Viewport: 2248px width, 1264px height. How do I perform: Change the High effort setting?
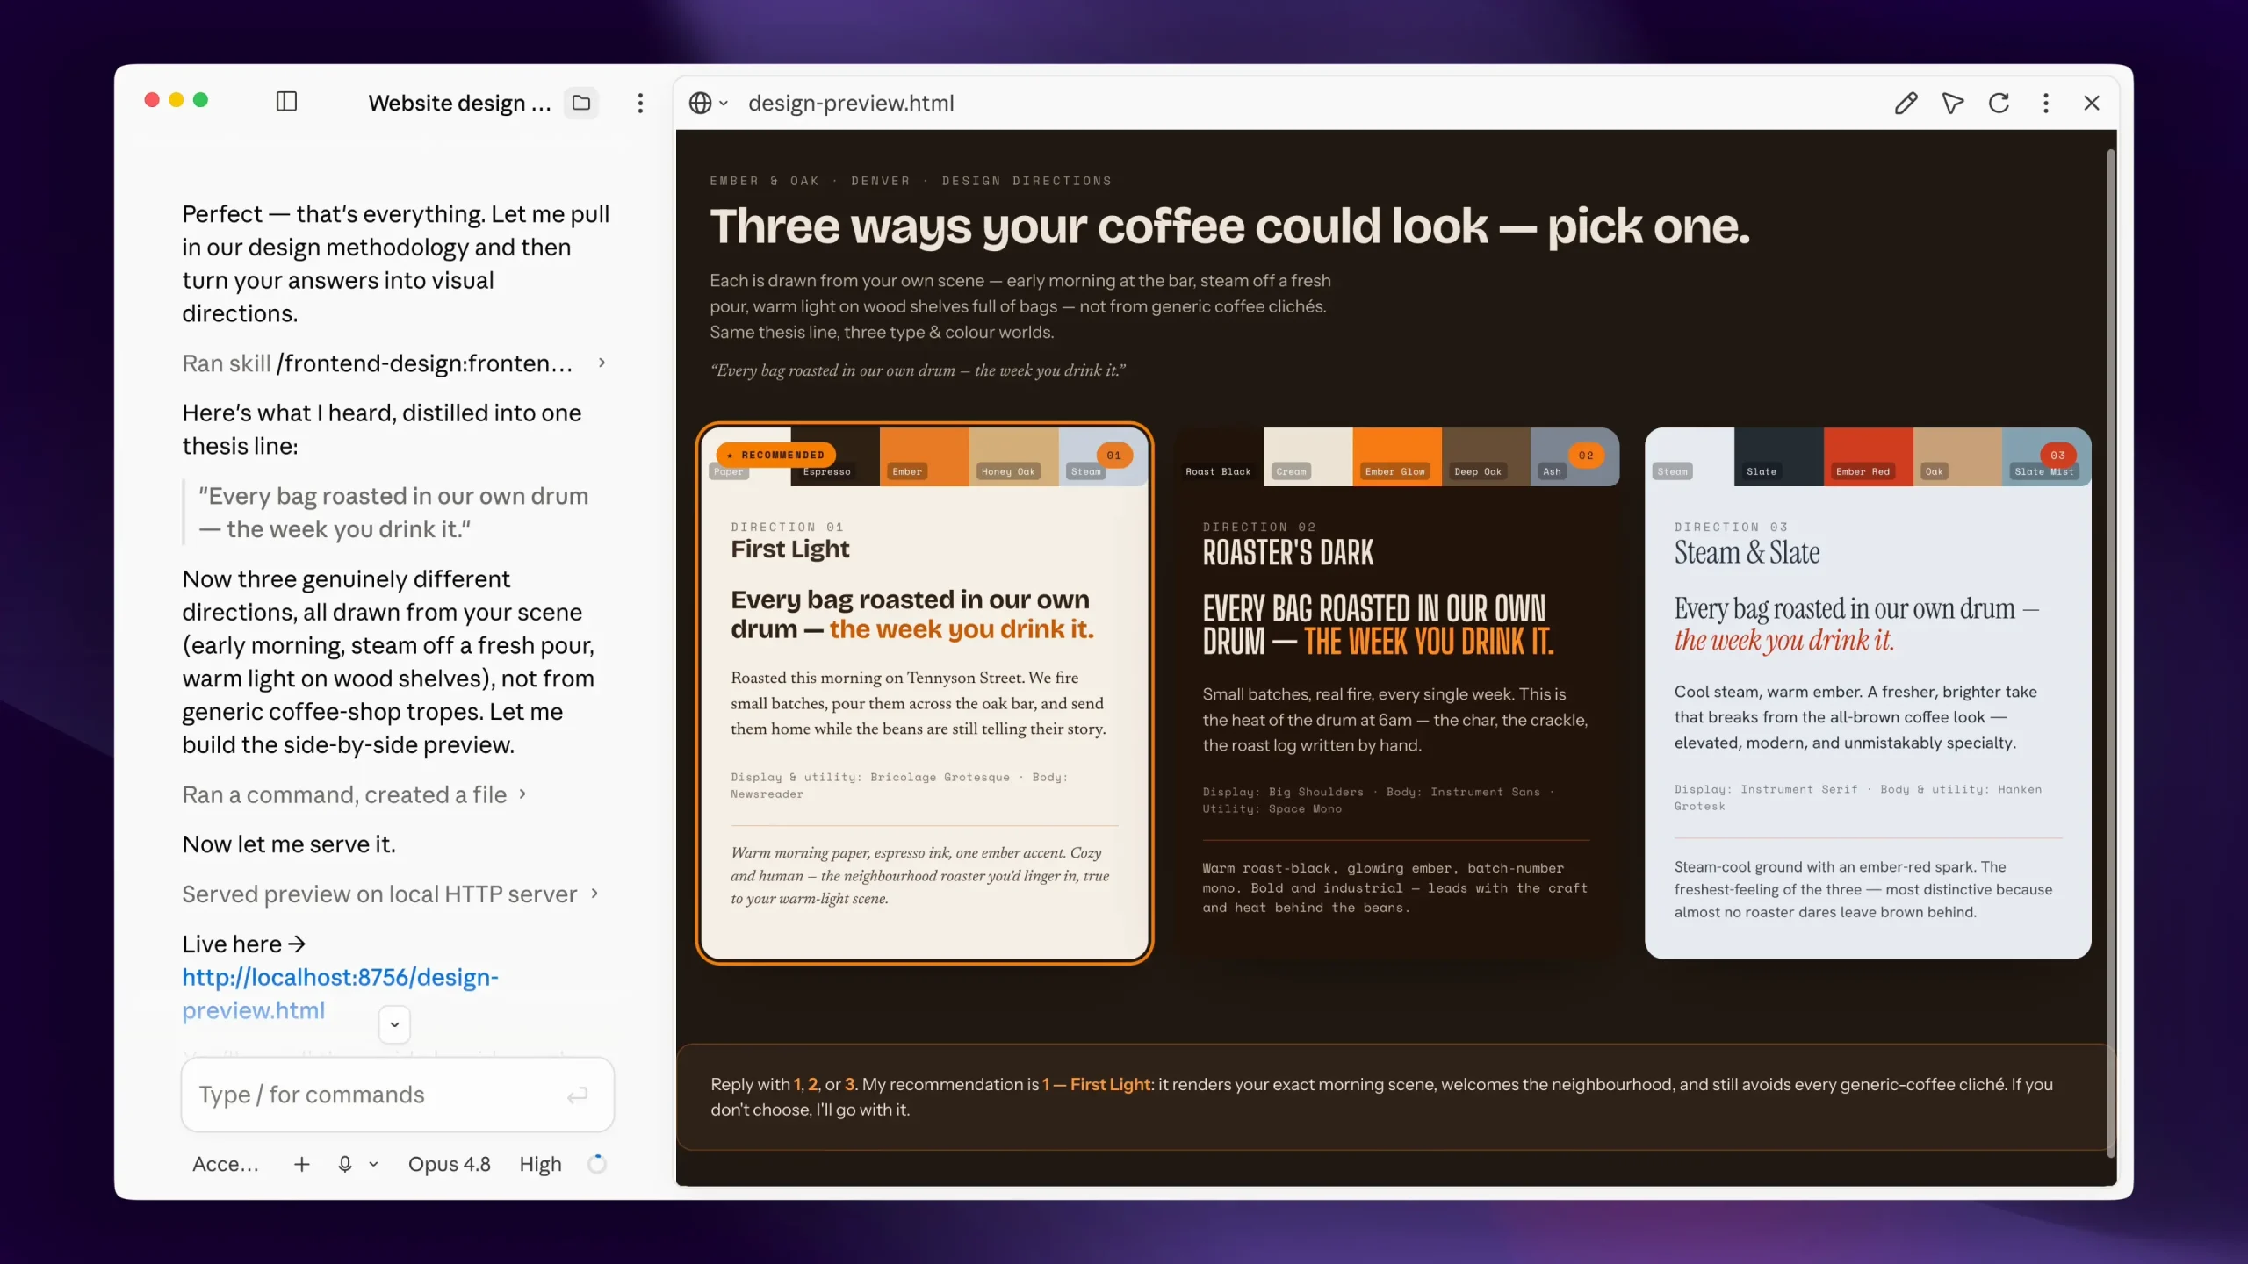tap(540, 1164)
